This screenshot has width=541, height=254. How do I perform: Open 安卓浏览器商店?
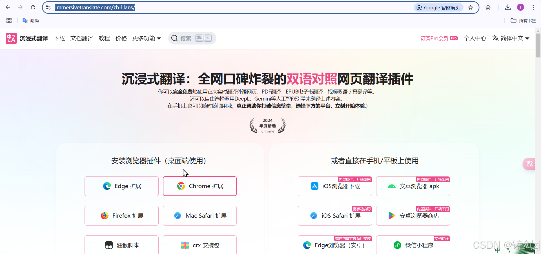pyautogui.click(x=413, y=216)
